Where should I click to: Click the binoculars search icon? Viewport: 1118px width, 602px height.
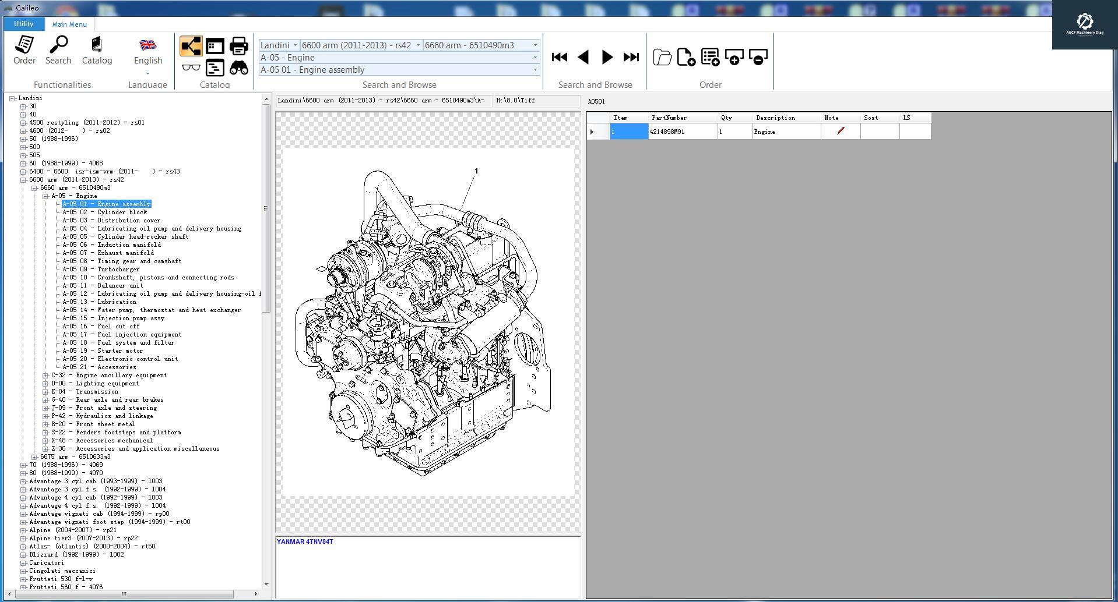click(x=239, y=68)
